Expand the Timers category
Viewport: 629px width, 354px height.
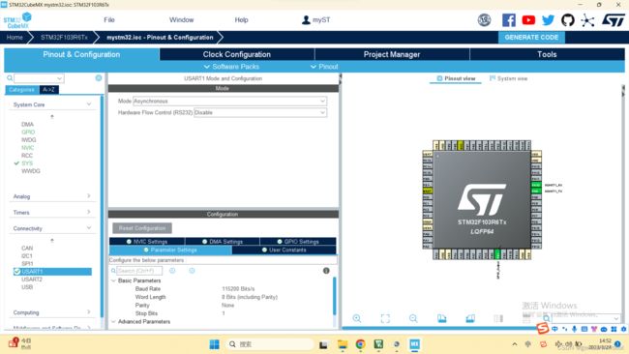tap(52, 212)
